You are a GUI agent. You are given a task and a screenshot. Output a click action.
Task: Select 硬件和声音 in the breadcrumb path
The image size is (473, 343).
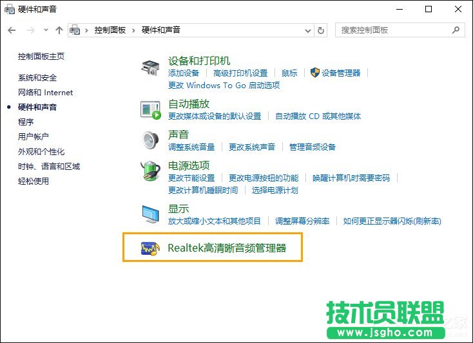coord(161,30)
